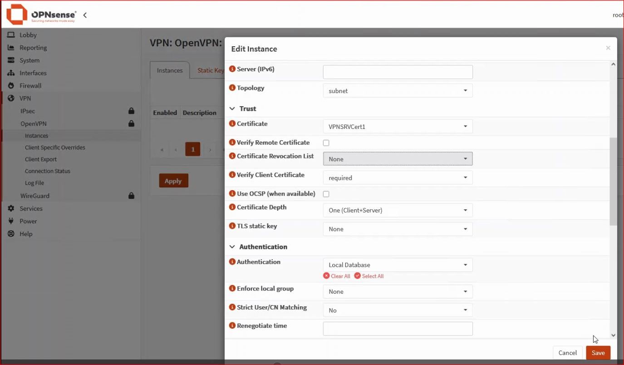Viewport: 624px width, 365px height.
Task: Click info icon next to Certificate Revocation List
Action: click(x=232, y=156)
